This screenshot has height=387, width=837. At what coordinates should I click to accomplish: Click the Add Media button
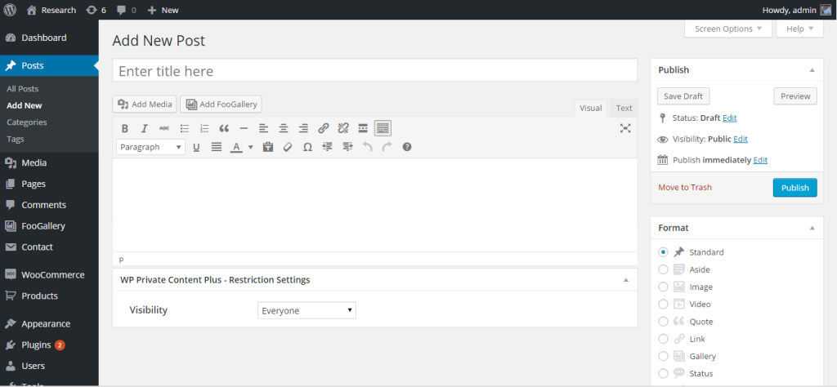tap(145, 104)
